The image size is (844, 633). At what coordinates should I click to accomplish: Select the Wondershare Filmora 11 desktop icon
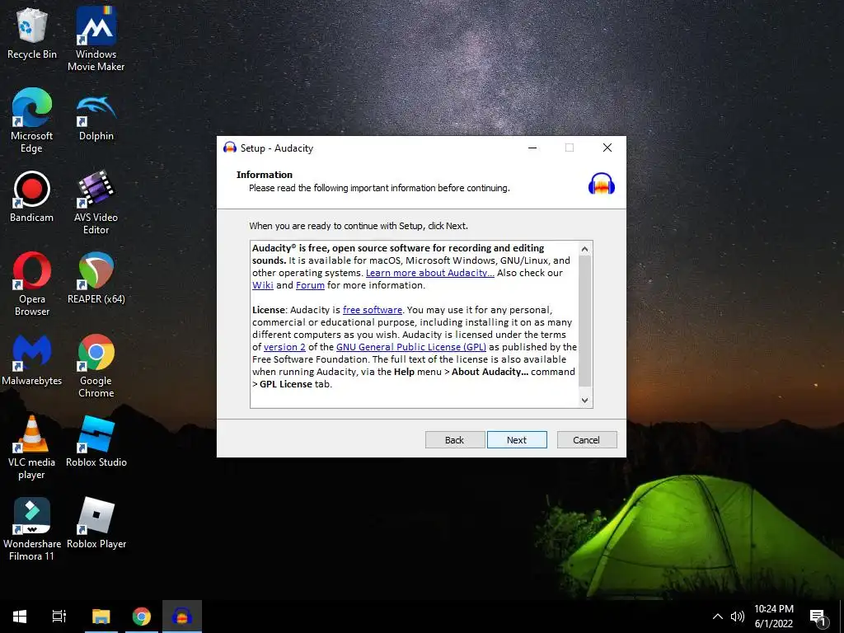(32, 530)
